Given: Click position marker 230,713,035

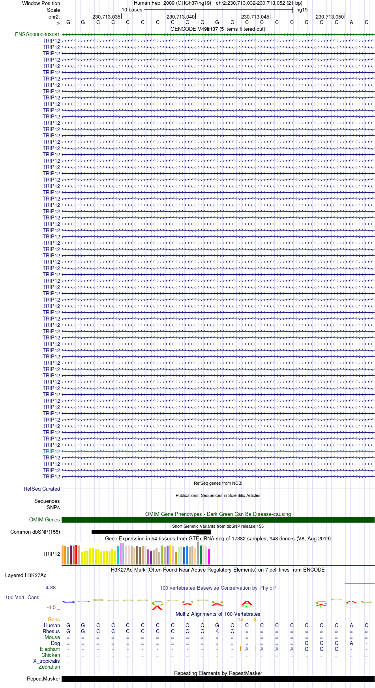Looking at the screenshot, I should pos(107,17).
